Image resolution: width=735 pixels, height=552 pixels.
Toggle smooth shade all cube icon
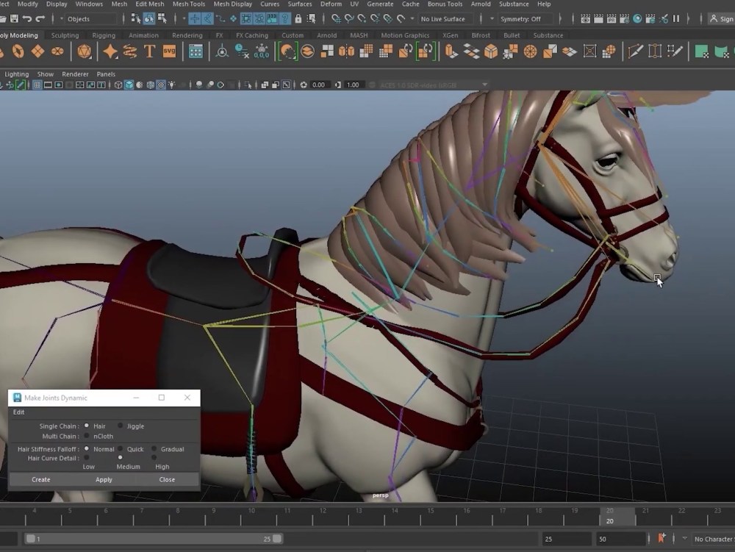point(129,85)
